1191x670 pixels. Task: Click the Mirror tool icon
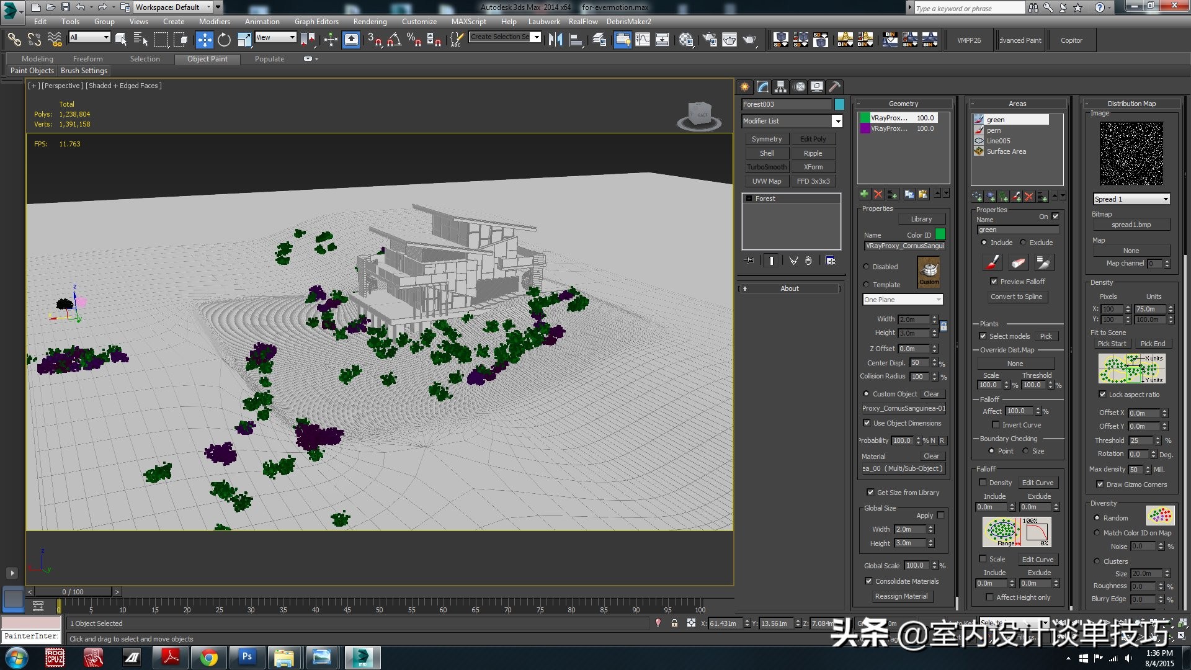point(555,40)
